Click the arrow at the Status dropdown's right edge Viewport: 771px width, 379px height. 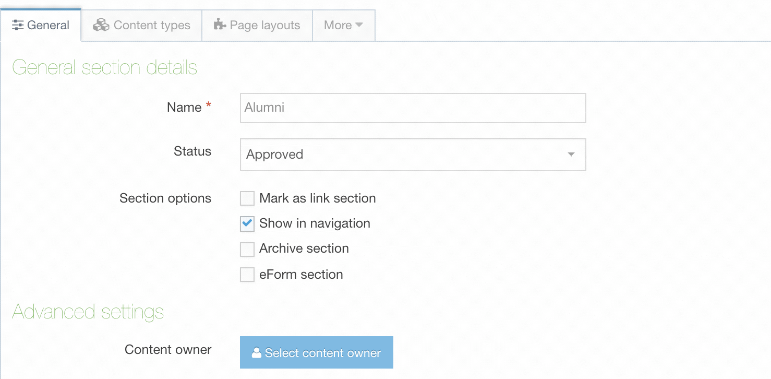click(571, 155)
